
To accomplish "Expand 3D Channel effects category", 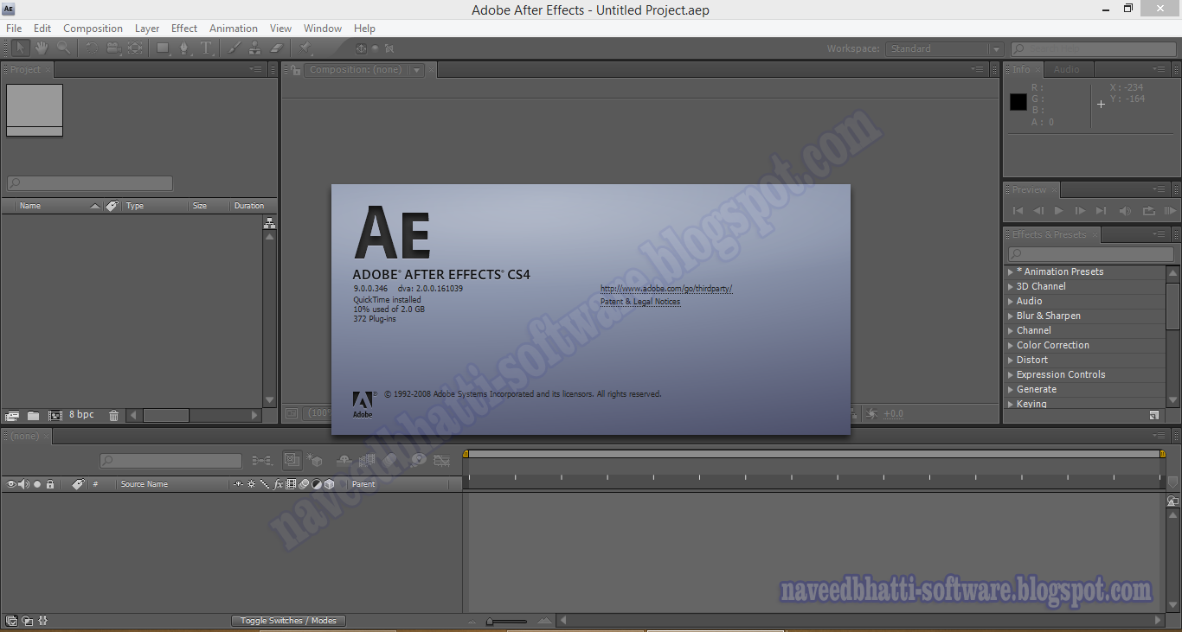I will [x=1011, y=286].
